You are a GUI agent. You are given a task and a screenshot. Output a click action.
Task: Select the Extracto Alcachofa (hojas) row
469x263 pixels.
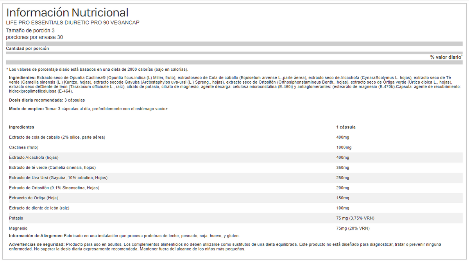[34, 157]
